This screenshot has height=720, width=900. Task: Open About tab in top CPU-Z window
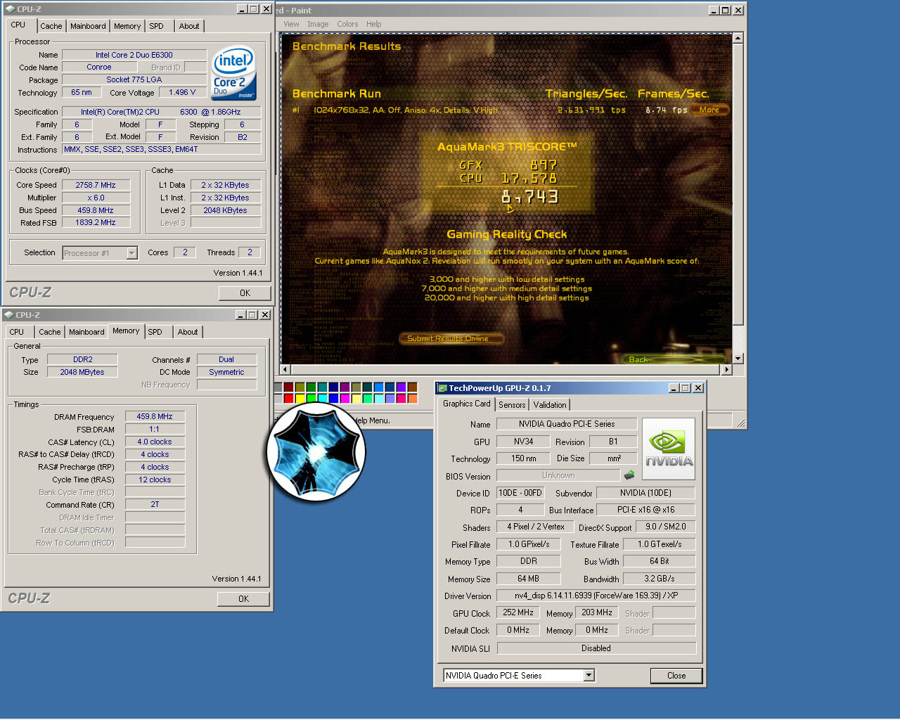188,26
